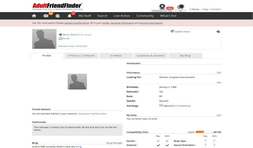Image resolution: width=253 pixels, height=148 pixels.
Task: Click Invite your friends to join link
Action: (92, 114)
